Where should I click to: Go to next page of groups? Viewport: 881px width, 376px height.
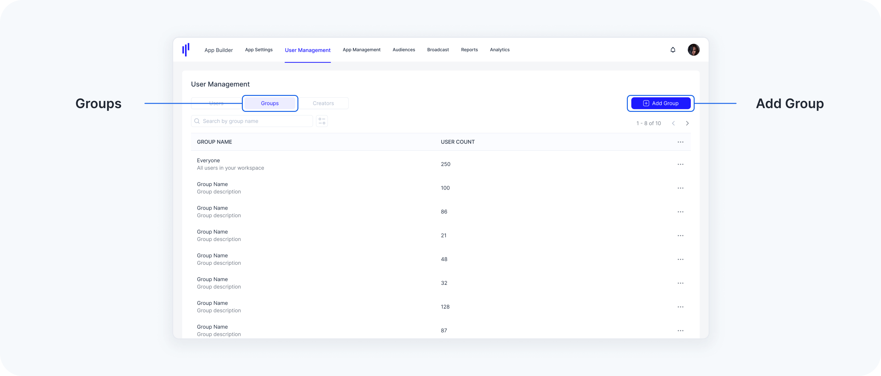(687, 123)
